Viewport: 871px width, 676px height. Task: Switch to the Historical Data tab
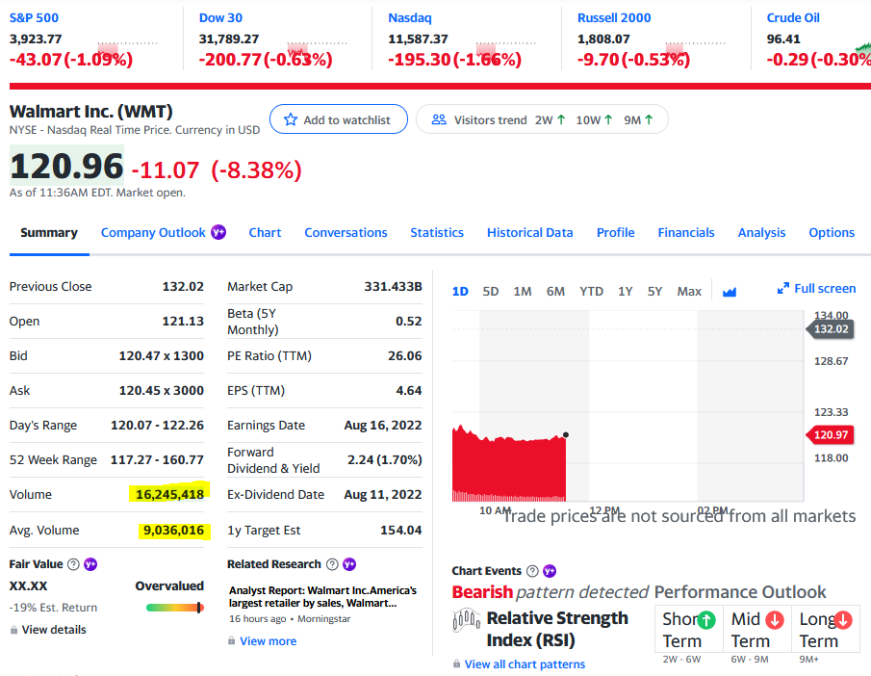[x=530, y=232]
